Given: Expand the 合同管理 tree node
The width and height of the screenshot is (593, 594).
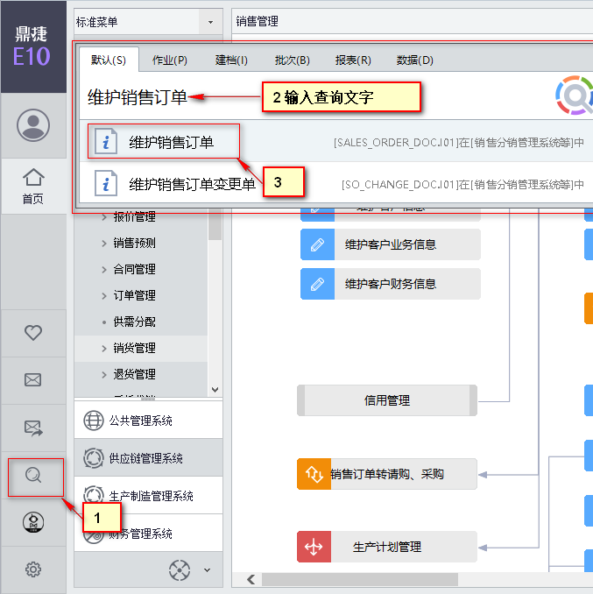Looking at the screenshot, I should [105, 270].
